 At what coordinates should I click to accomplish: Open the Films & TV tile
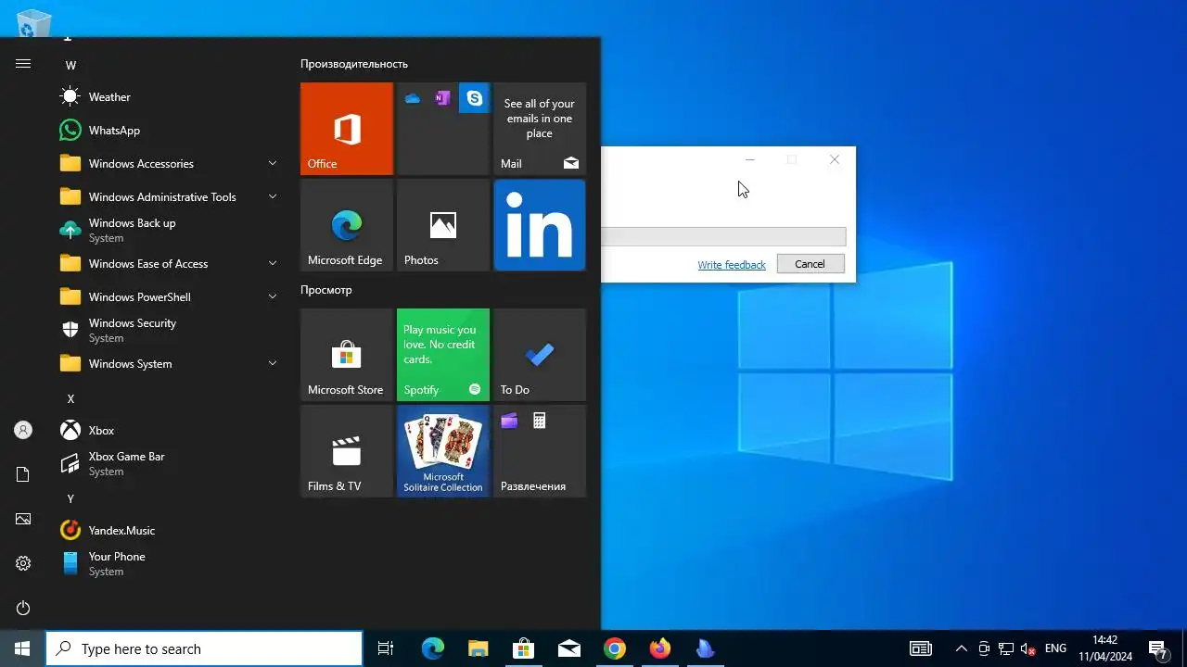pyautogui.click(x=347, y=451)
